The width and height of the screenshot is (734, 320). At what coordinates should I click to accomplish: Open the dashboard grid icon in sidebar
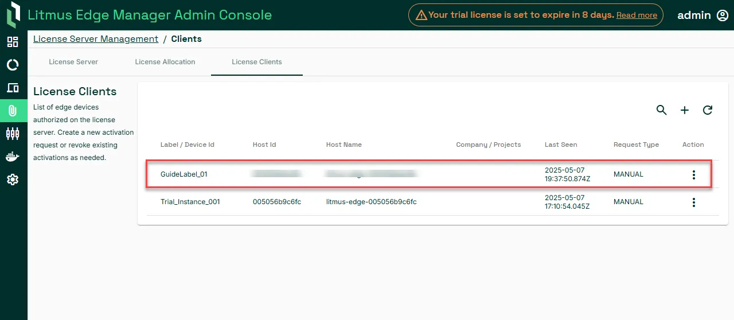click(x=13, y=42)
